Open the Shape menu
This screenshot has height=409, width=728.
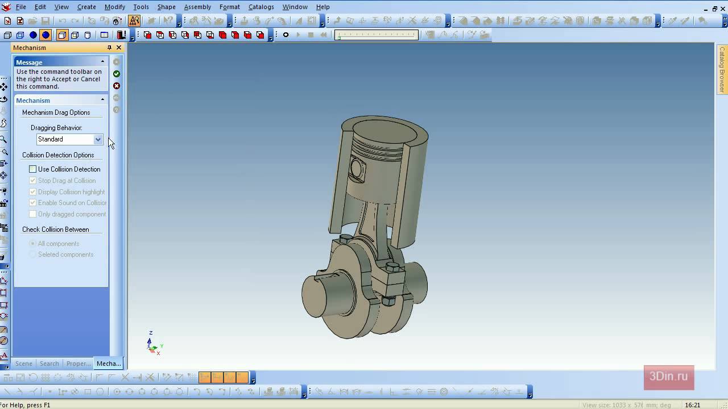[166, 7]
